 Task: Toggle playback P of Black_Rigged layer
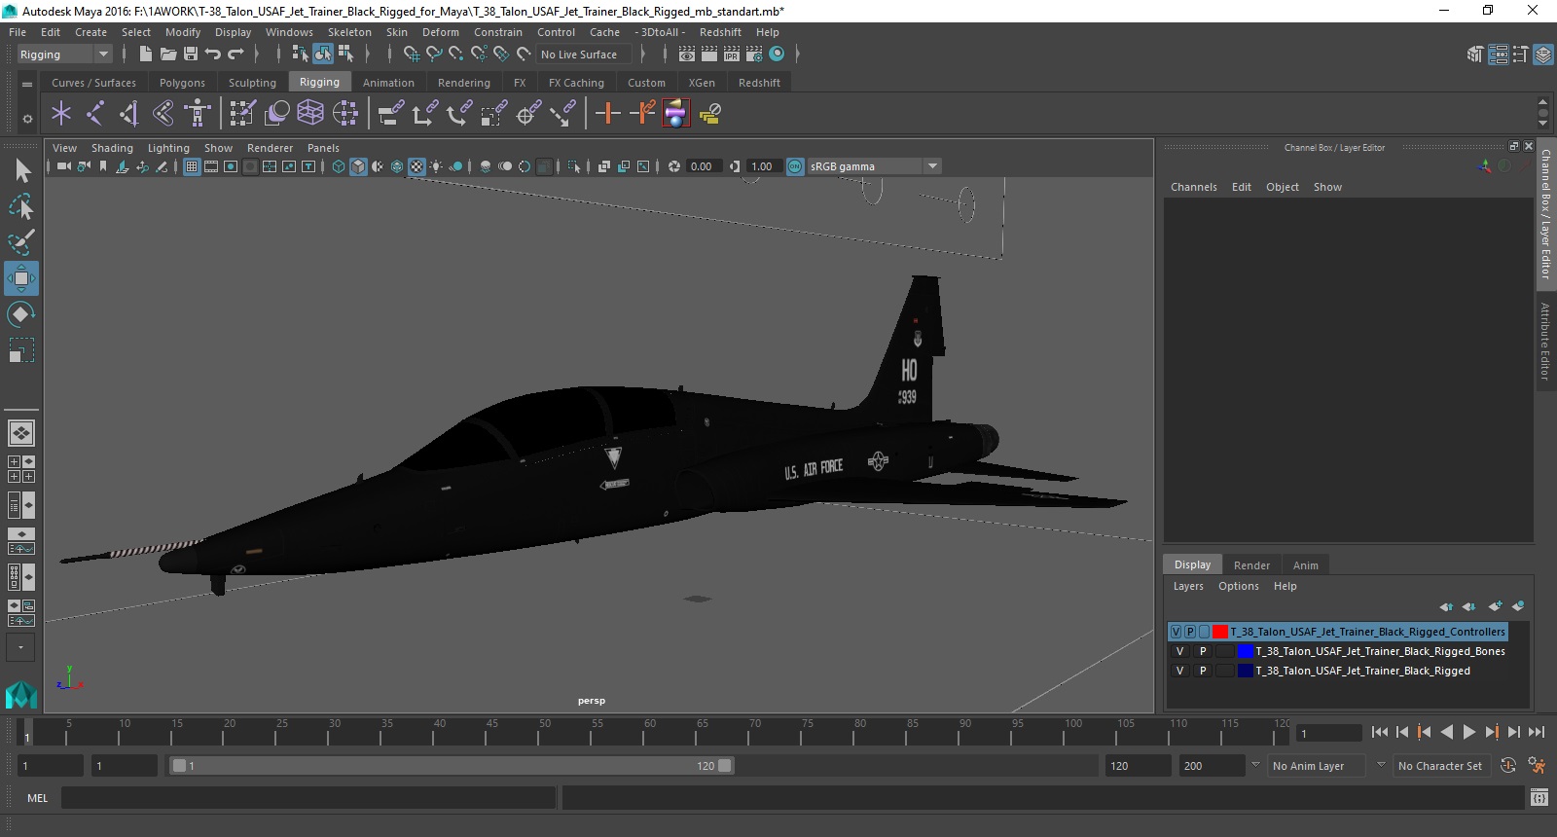(1203, 671)
